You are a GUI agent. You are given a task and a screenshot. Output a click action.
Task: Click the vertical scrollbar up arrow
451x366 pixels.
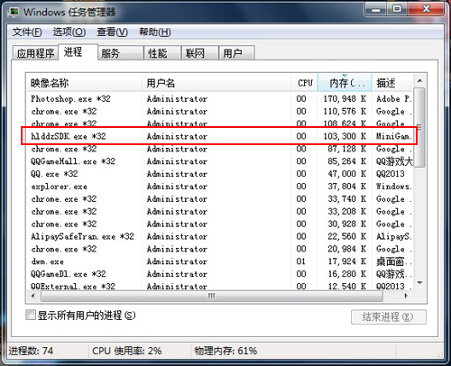click(419, 81)
